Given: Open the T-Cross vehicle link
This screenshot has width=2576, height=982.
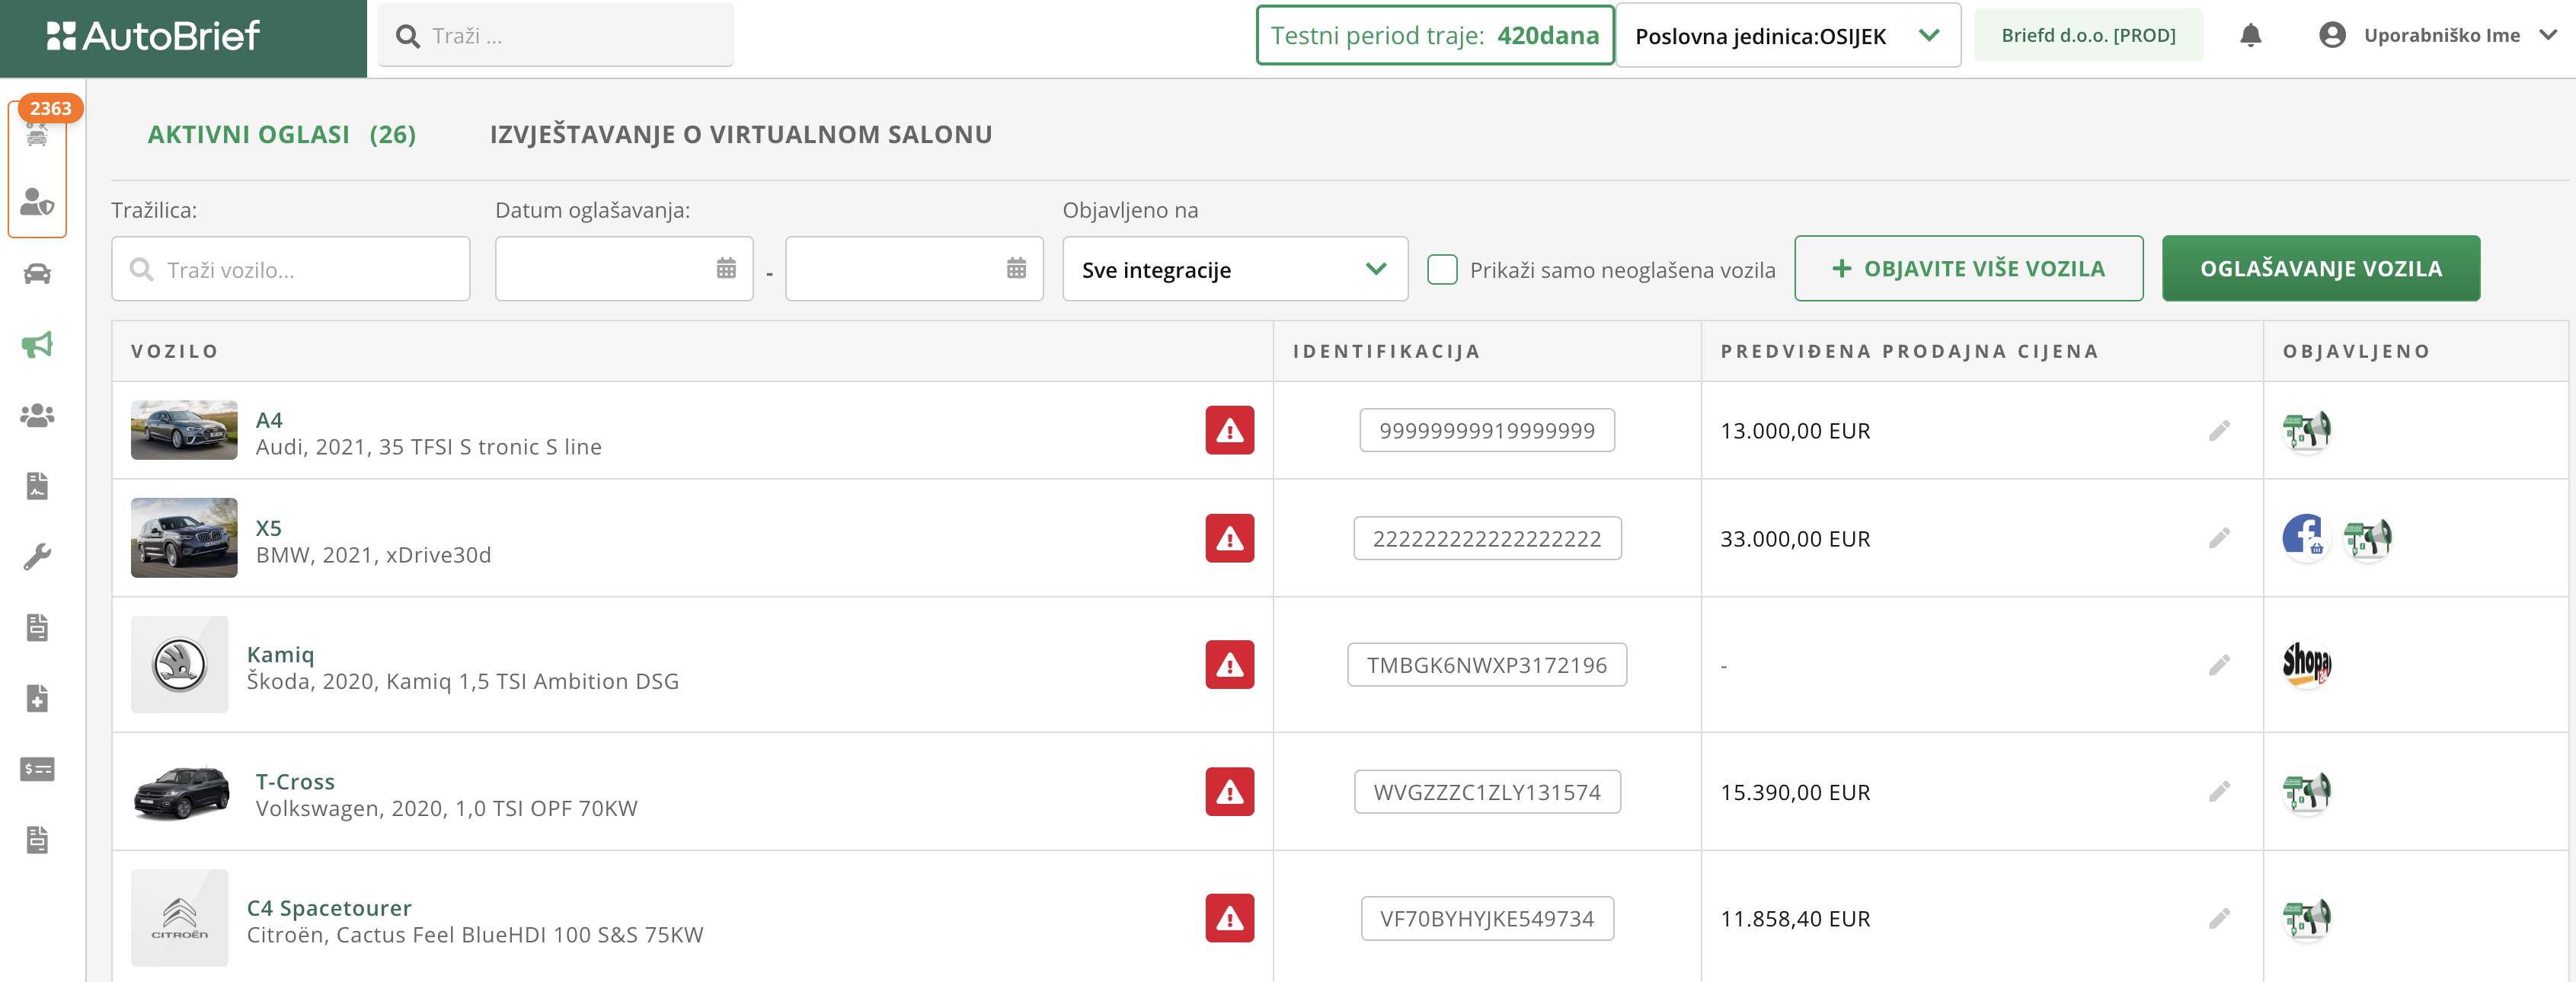Looking at the screenshot, I should 295,781.
